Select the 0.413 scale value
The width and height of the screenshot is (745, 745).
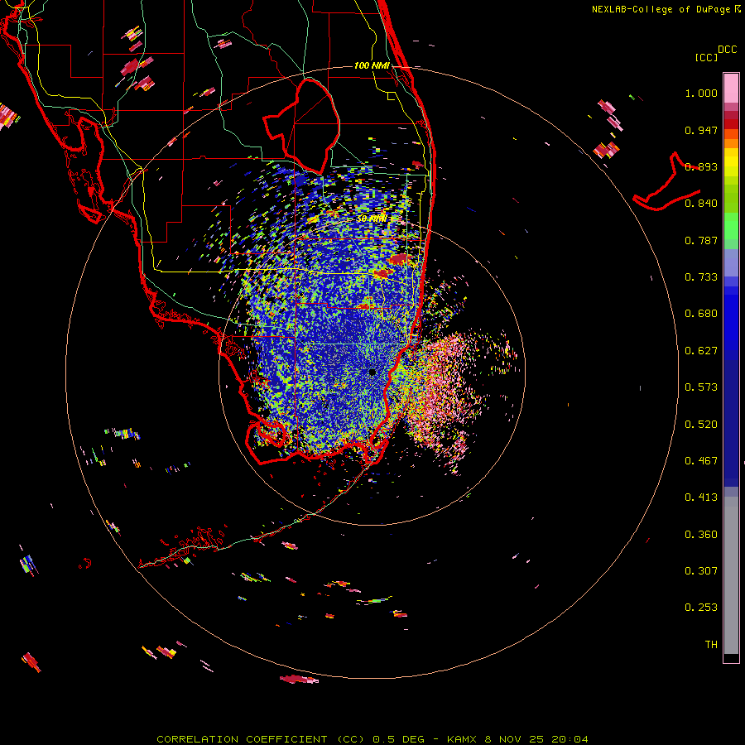tap(701, 497)
